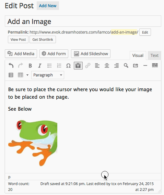Switch to the Text editor tab
This screenshot has width=164, height=195.
(x=154, y=56)
